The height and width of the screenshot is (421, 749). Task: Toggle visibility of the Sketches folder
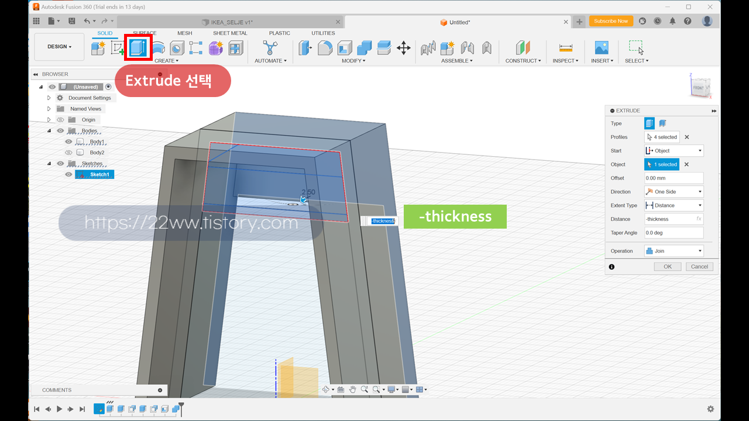pyautogui.click(x=60, y=164)
